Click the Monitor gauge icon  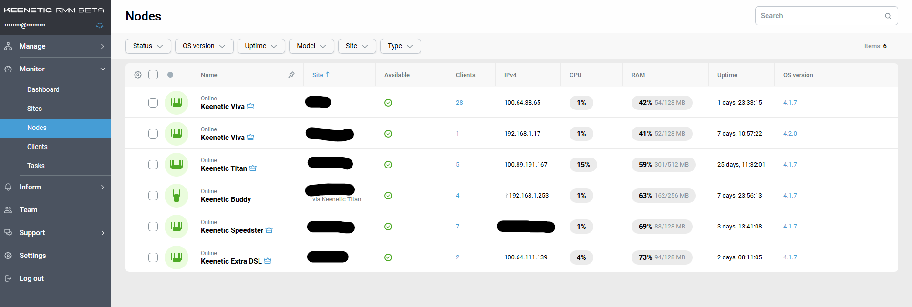pos(8,69)
